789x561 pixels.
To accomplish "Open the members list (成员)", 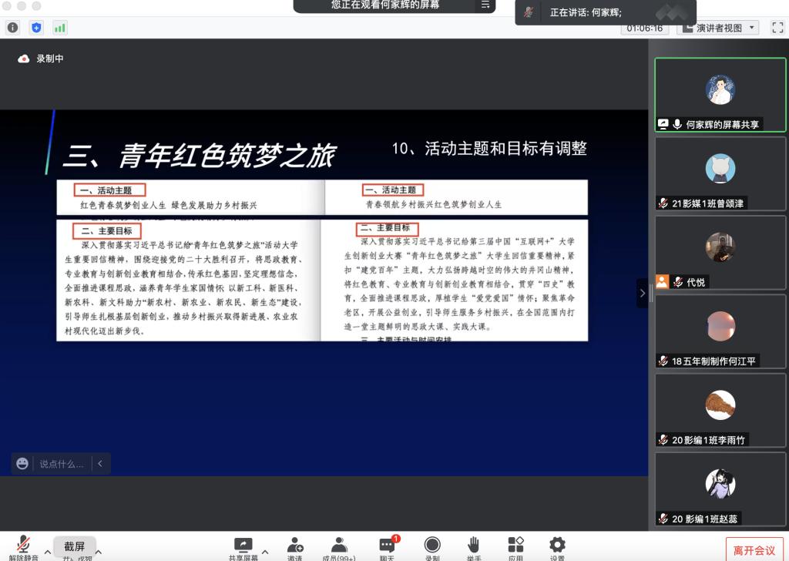I will [x=338, y=546].
